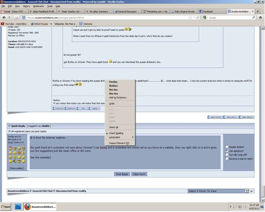Image resolution: width=265 pixels, height=212 pixels.
Task: Open the Select A Forum To View dropdown
Action: click(x=246, y=191)
